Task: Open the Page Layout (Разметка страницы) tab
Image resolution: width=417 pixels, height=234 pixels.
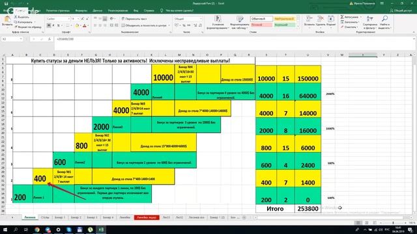Action: 58,10
